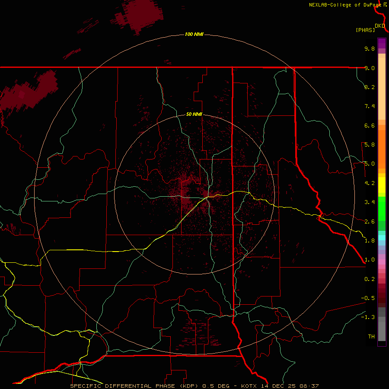Select the 5.0 value on the scale
389x389 pixels.
tap(370, 164)
